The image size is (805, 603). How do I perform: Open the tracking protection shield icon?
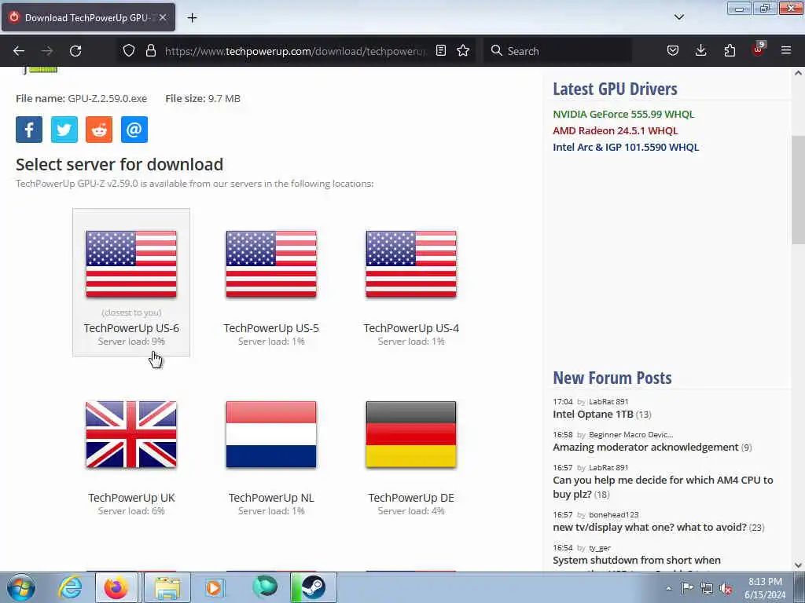129,50
